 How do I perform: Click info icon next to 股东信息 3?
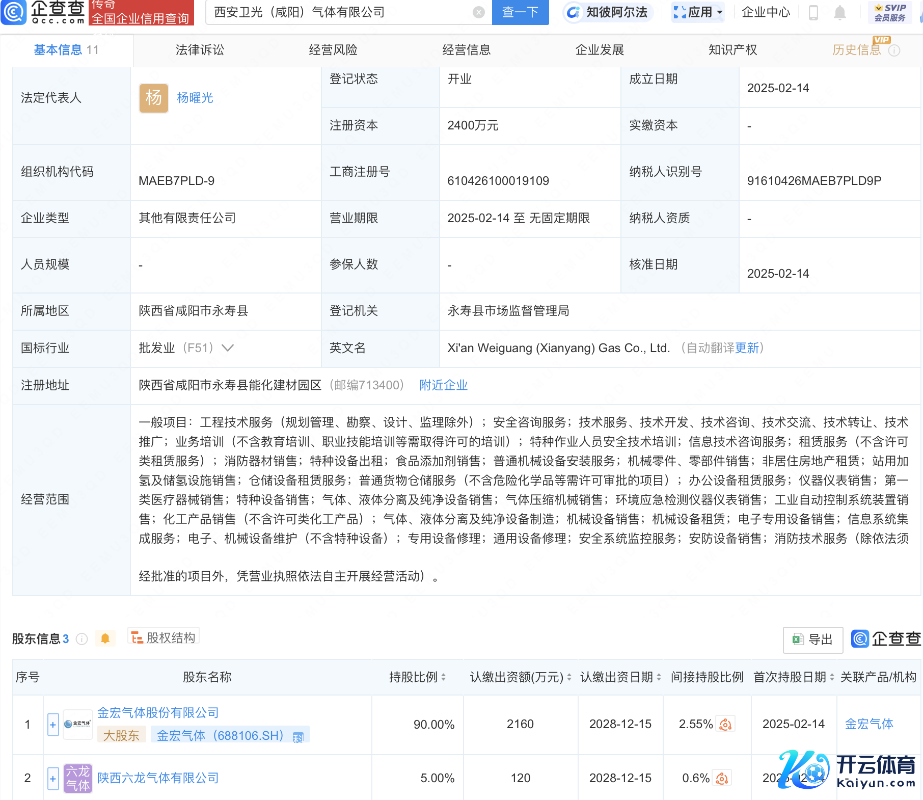82,639
